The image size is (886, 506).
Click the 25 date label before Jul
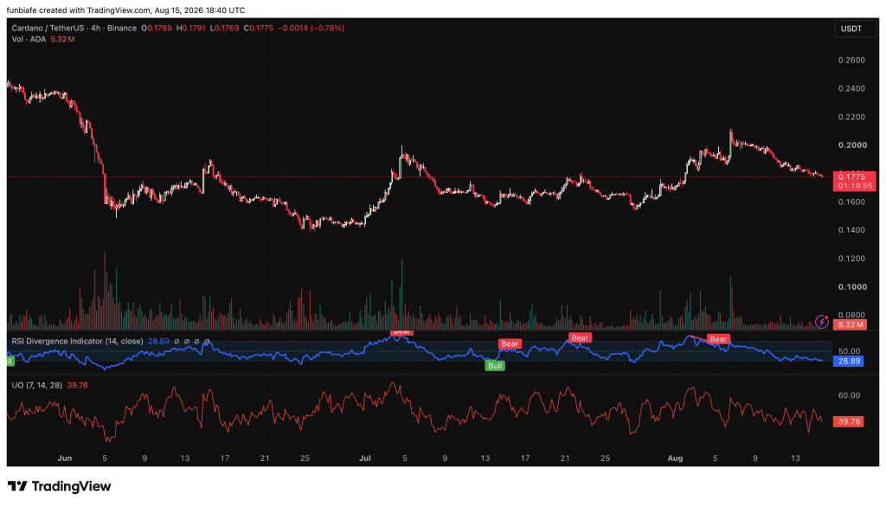point(305,458)
